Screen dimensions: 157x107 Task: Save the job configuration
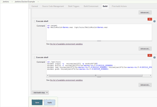click(37, 103)
